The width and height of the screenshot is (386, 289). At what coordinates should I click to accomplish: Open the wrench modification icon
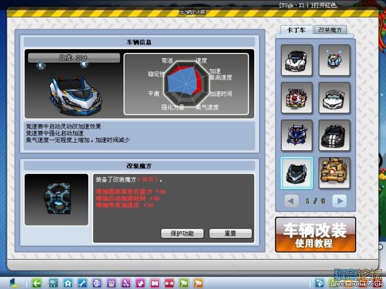click(82, 283)
